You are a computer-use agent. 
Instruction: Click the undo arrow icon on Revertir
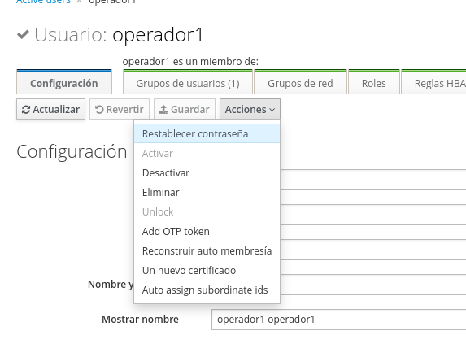(x=99, y=110)
